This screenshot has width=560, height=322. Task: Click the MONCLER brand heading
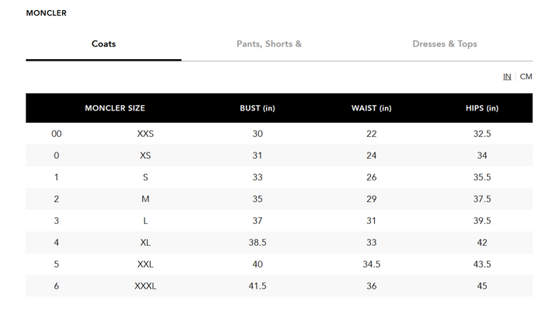pyautogui.click(x=46, y=13)
